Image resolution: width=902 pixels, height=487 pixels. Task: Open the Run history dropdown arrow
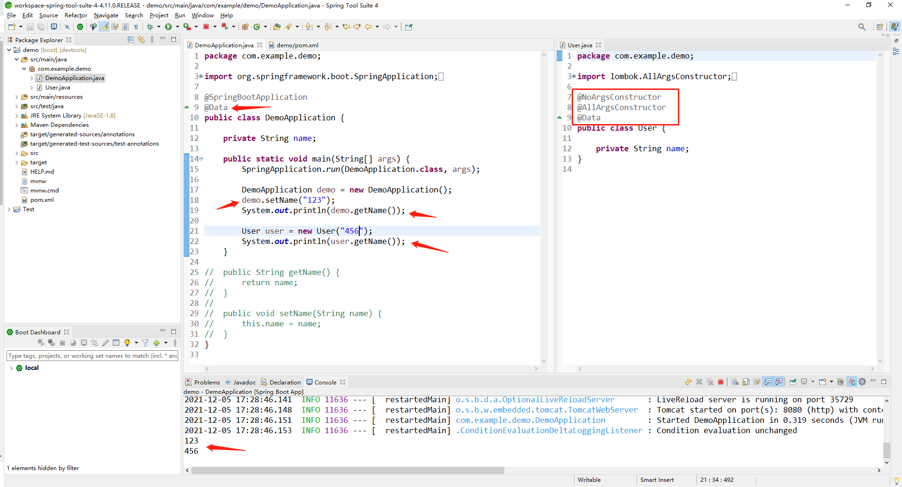pyautogui.click(x=177, y=27)
